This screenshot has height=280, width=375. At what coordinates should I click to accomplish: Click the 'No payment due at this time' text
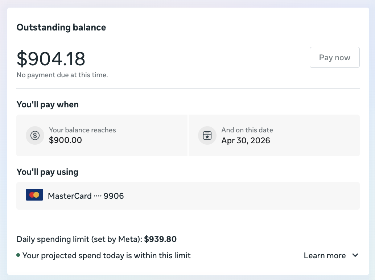tap(62, 75)
